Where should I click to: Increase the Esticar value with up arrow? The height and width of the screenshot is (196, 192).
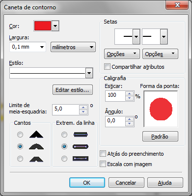pos(129,94)
